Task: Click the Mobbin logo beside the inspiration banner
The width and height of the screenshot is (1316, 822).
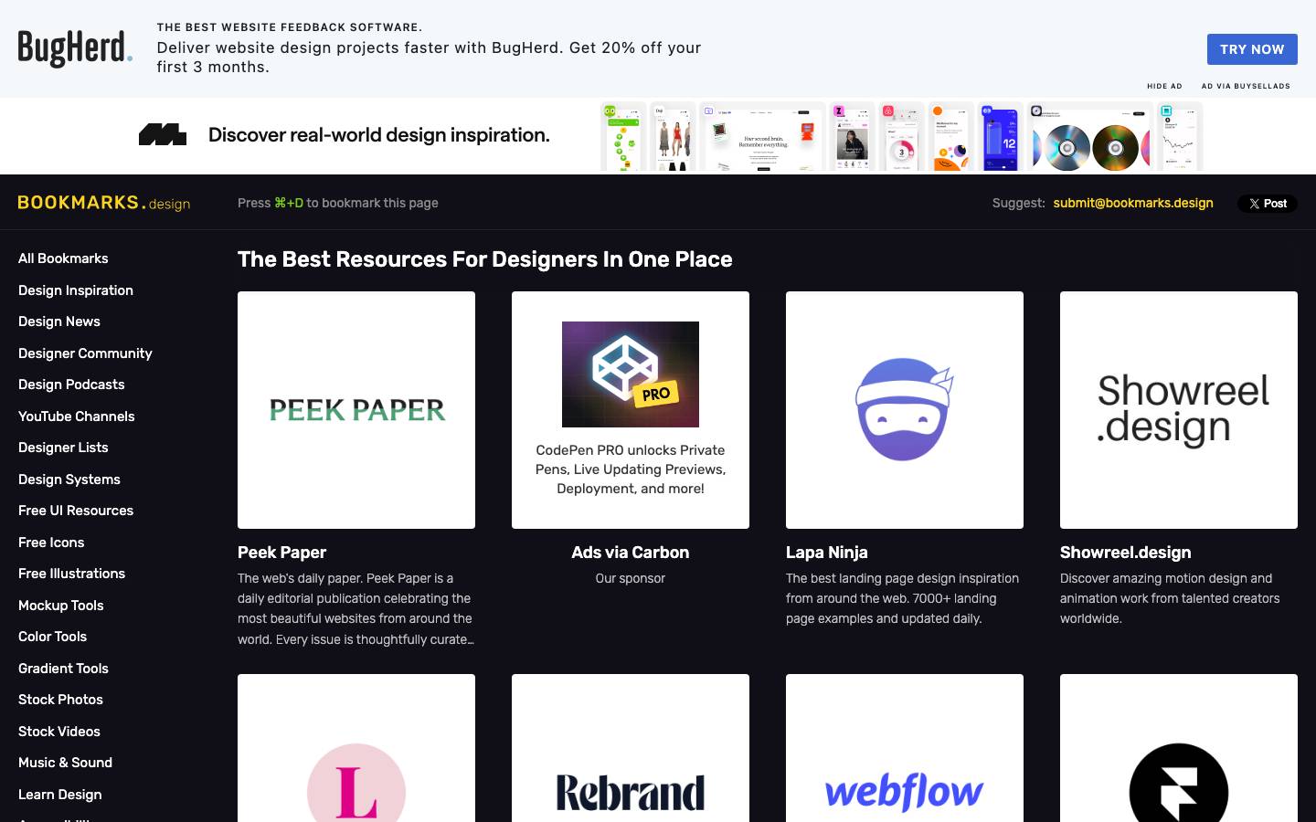Action: click(x=163, y=135)
